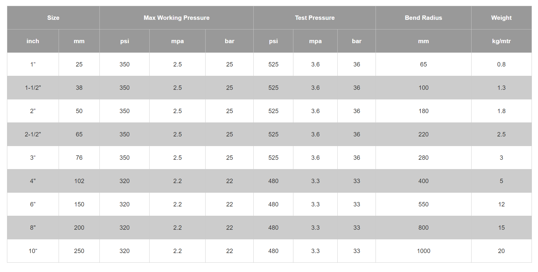Click the 102 mm size cell
538x272 pixels.
(x=79, y=181)
